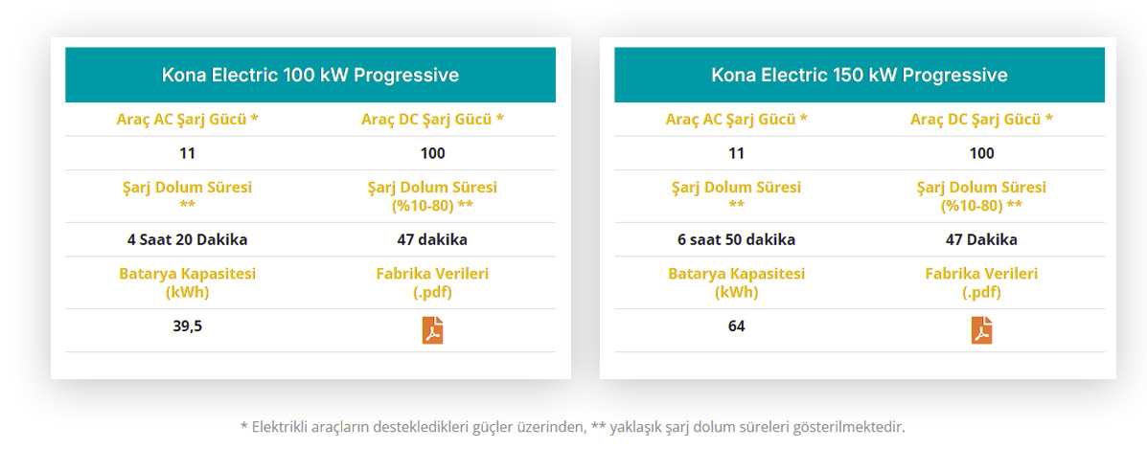Open the PDF icon for Kona Electric 100 kW
Image resolution: width=1147 pixels, height=472 pixels.
[x=432, y=330]
